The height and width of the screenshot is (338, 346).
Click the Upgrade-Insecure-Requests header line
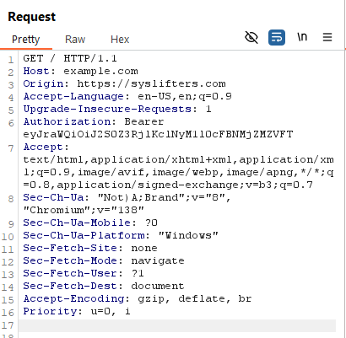pos(117,109)
